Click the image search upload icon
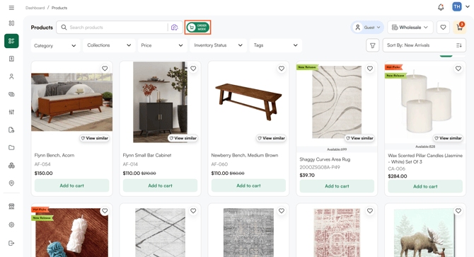The width and height of the screenshot is (474, 257). pos(175,28)
